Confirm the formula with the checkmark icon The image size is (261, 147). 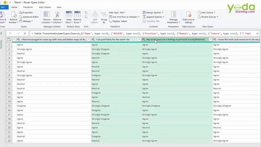click(x=18, y=33)
